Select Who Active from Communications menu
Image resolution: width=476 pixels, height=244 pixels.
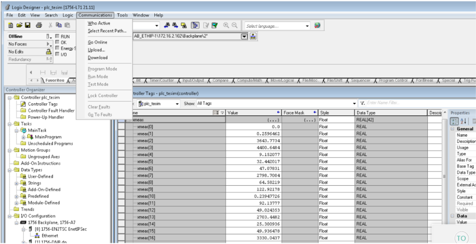point(99,23)
